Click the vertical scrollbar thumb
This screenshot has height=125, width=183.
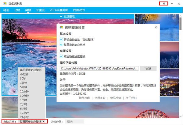pos(181,24)
